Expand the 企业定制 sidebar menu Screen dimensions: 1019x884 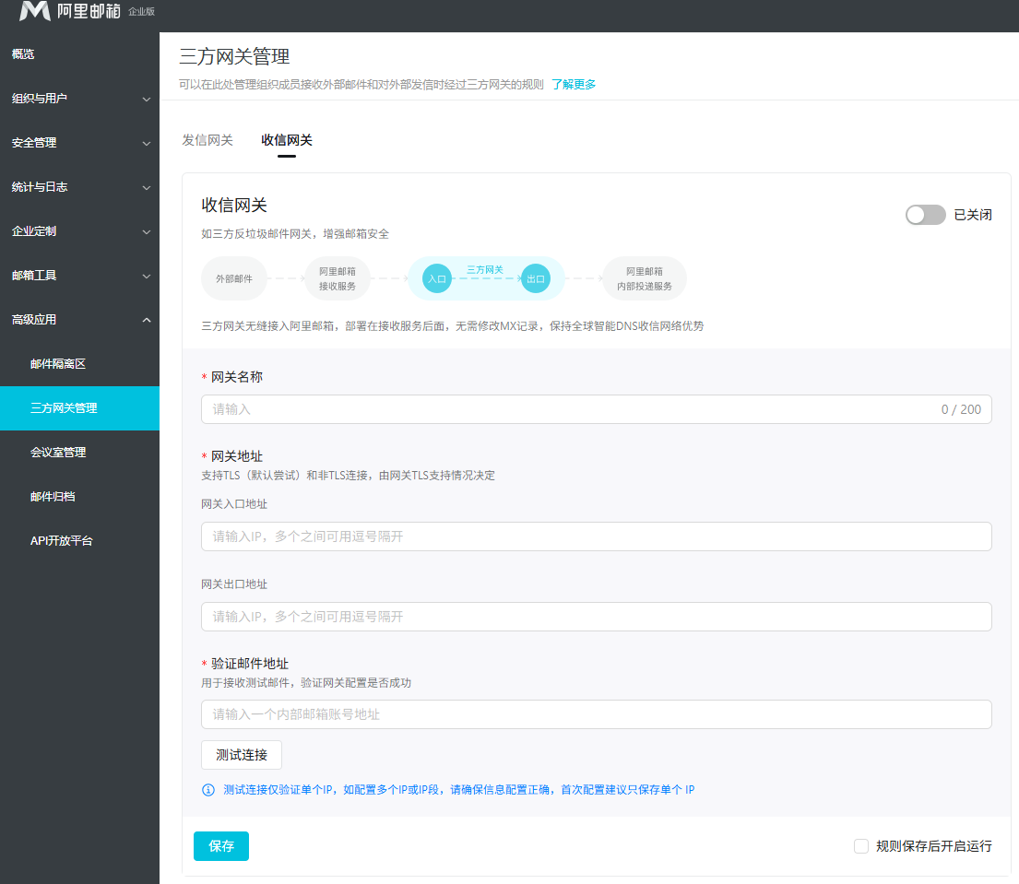click(79, 231)
